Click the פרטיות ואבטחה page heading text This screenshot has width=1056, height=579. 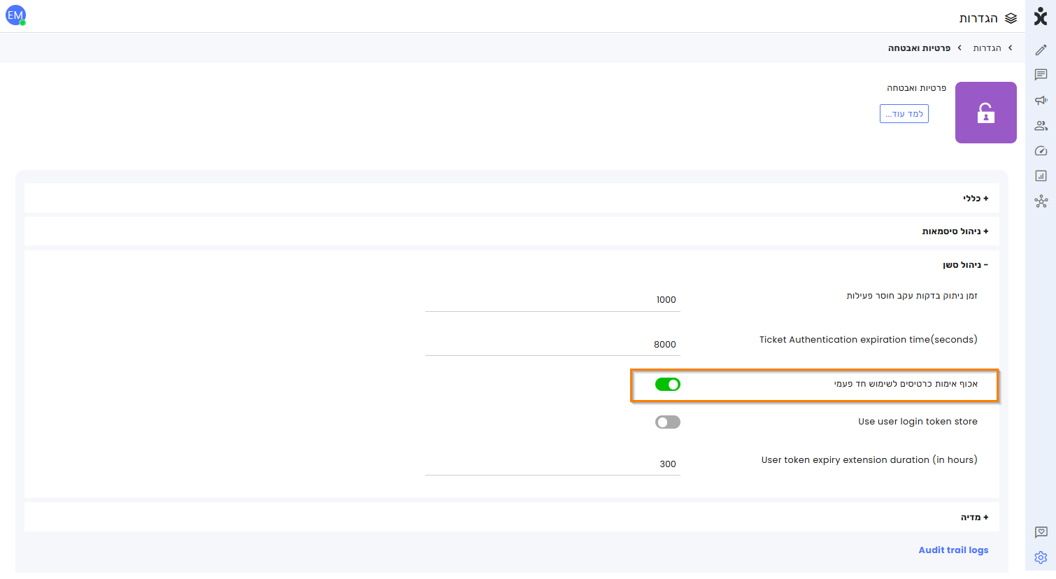(916, 88)
